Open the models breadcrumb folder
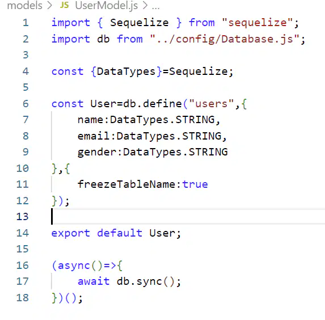This screenshot has height=320, width=325. coord(24,5)
